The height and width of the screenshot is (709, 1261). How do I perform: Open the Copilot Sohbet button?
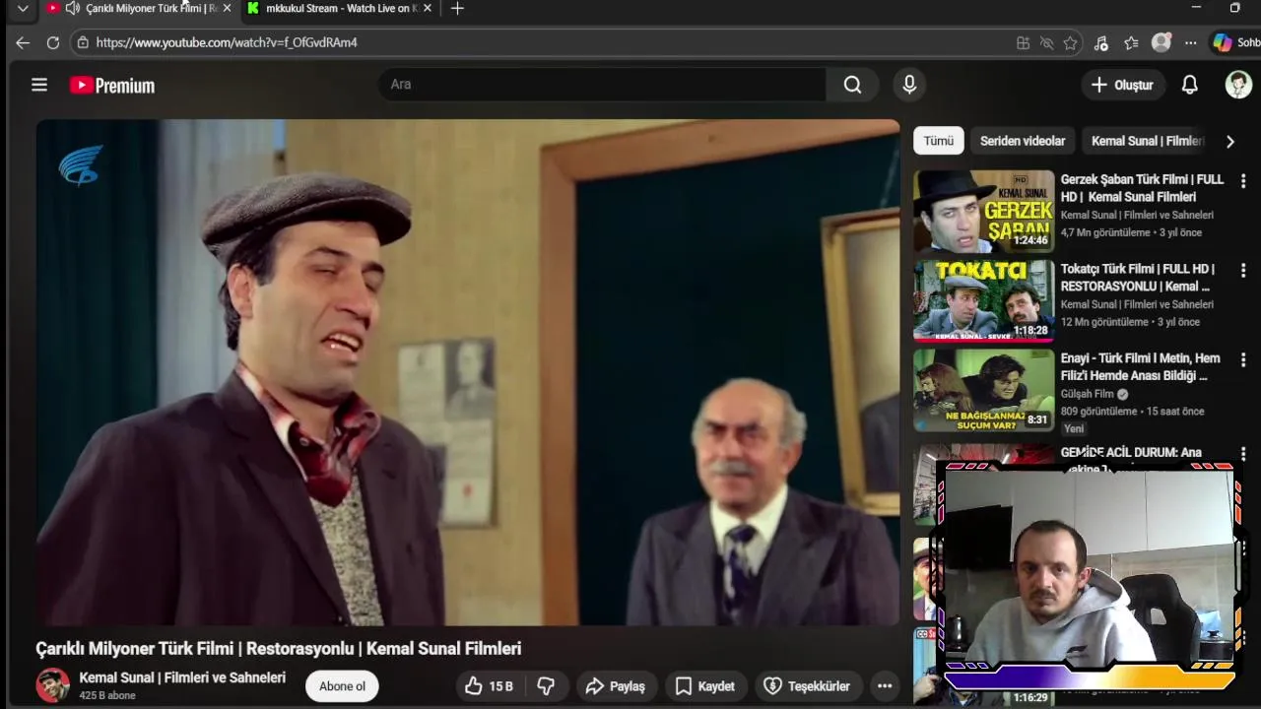pos(1235,43)
